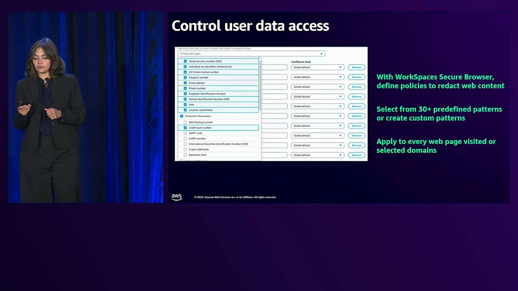Toggle Passport number checkbox
The width and height of the screenshot is (518, 291).
185,78
